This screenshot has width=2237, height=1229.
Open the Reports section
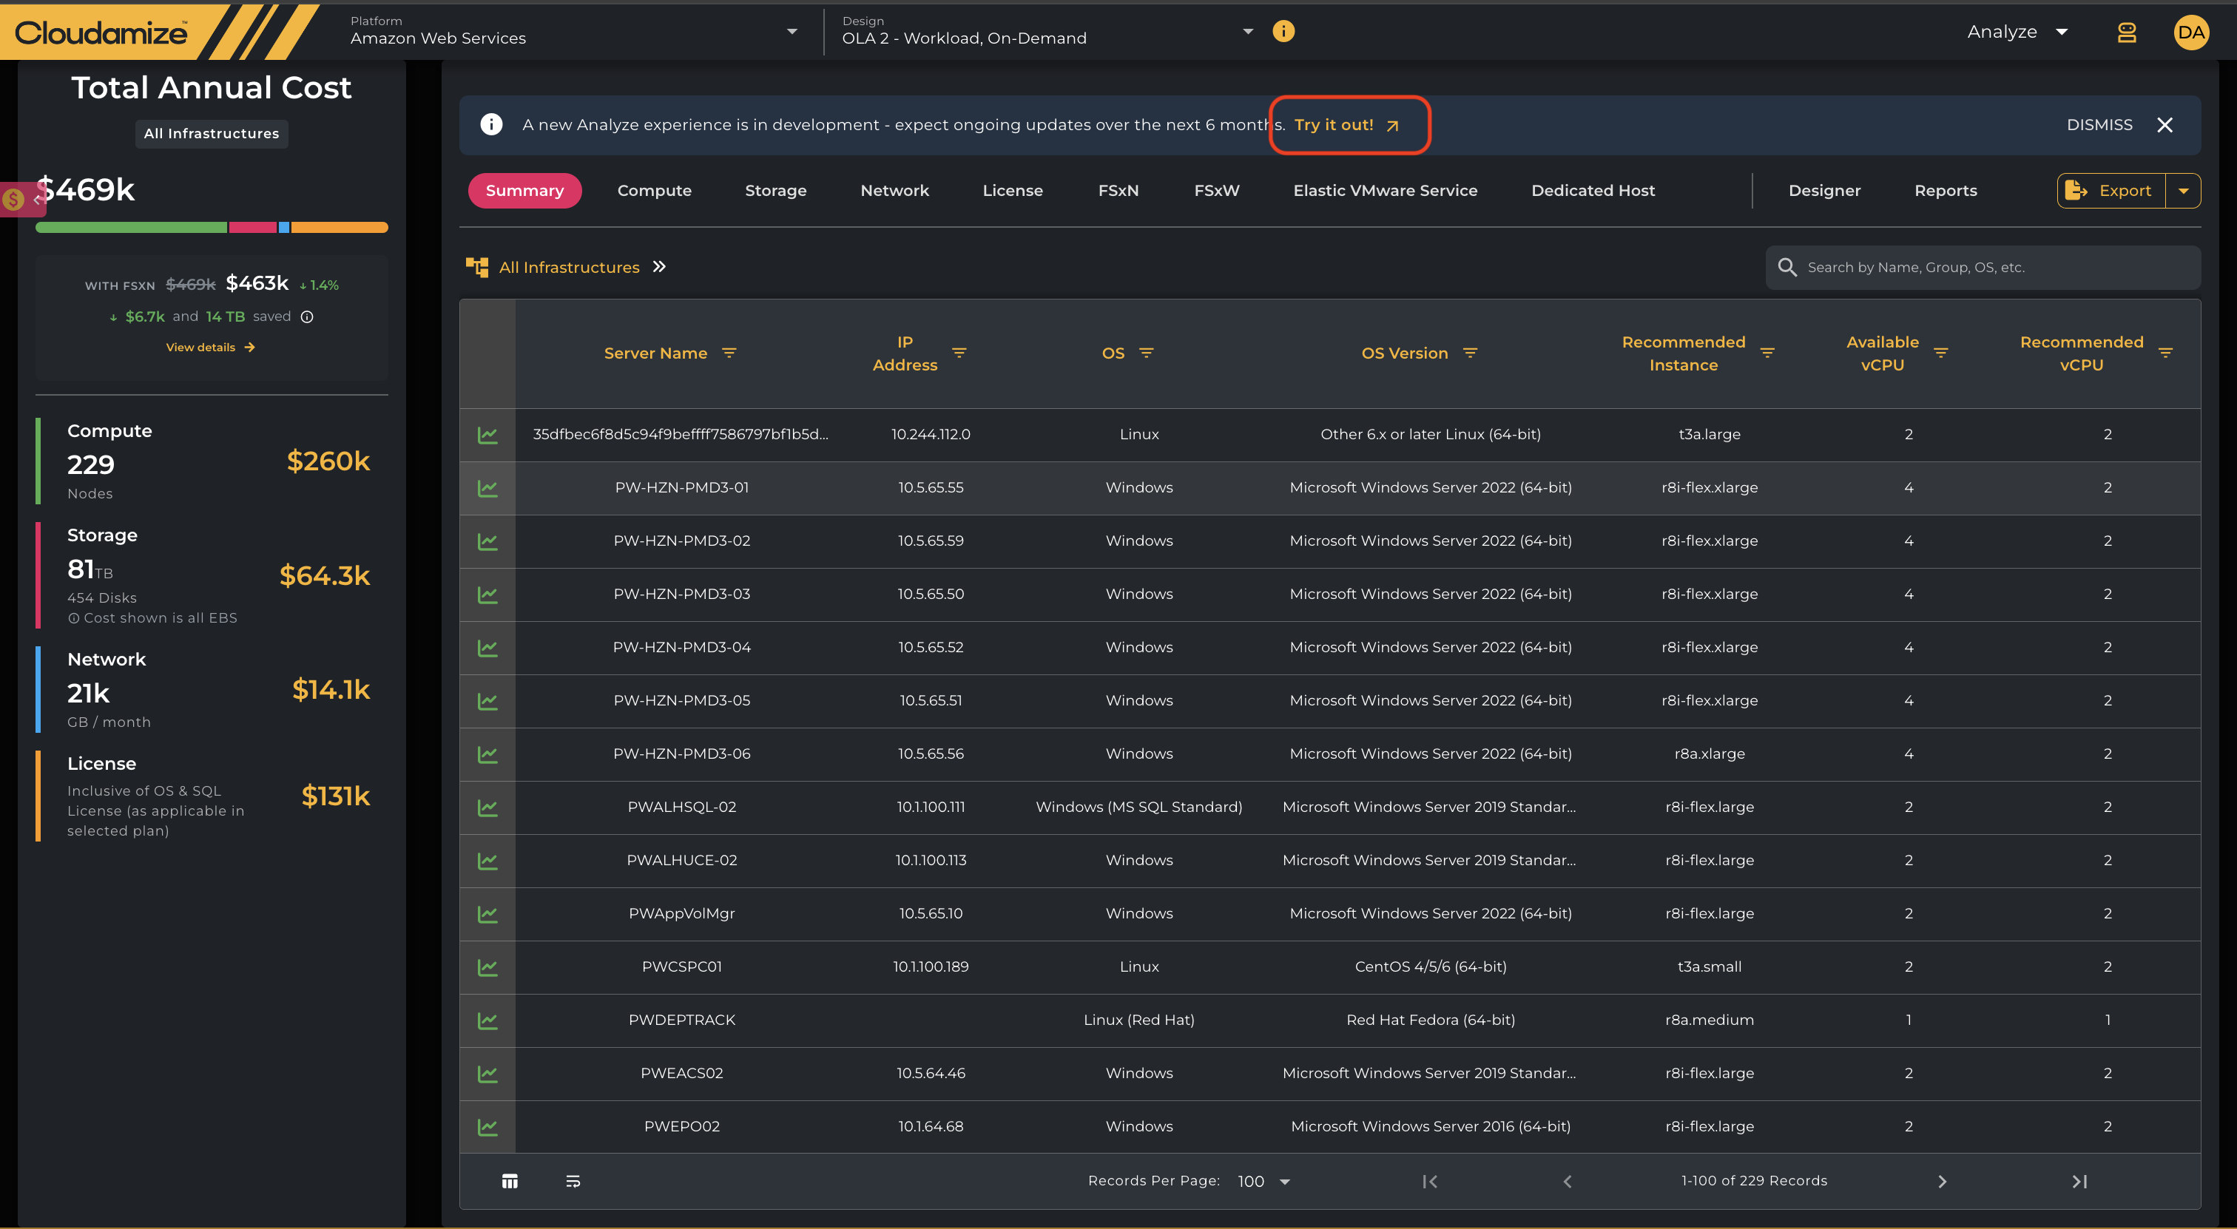(x=1946, y=191)
